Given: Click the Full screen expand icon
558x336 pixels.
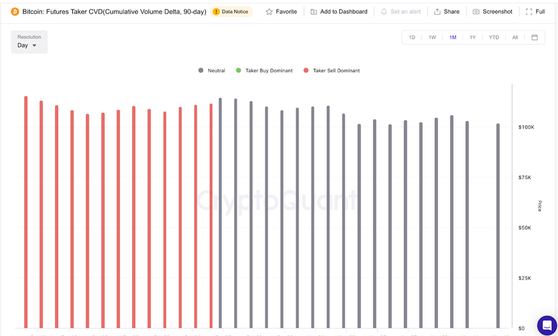Looking at the screenshot, I should point(529,11).
